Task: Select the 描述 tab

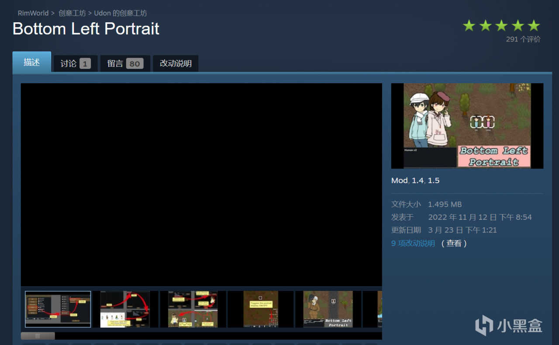Action: click(x=32, y=62)
